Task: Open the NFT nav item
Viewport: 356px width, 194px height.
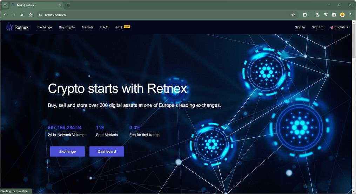Action: point(119,27)
